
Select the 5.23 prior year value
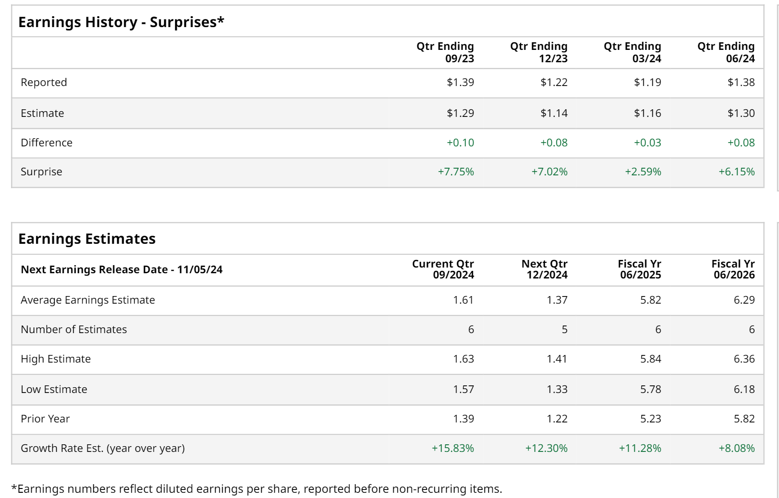click(650, 419)
